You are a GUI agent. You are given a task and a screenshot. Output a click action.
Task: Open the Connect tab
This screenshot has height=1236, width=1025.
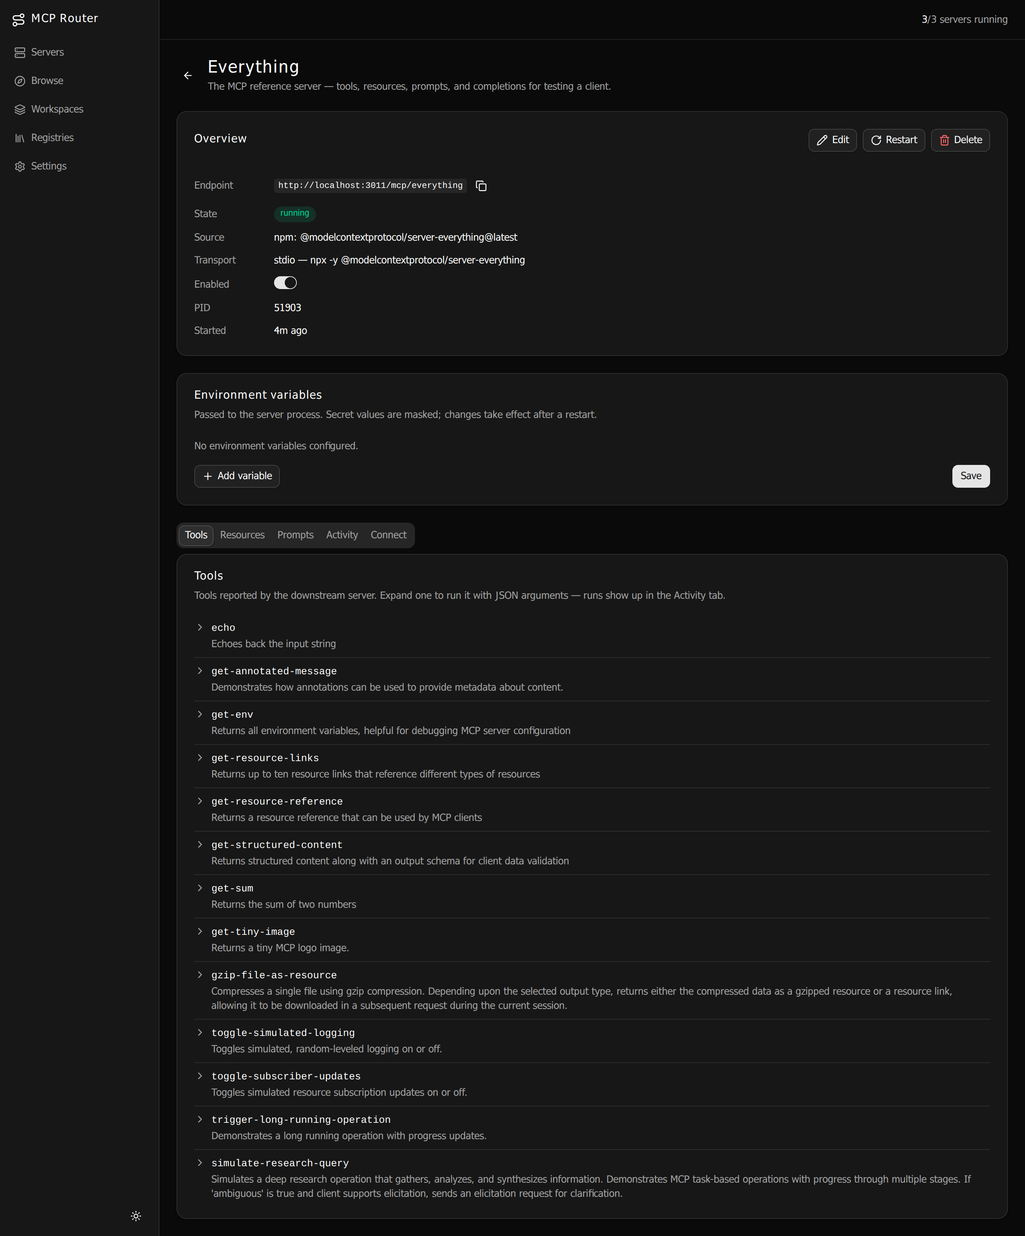(x=388, y=535)
